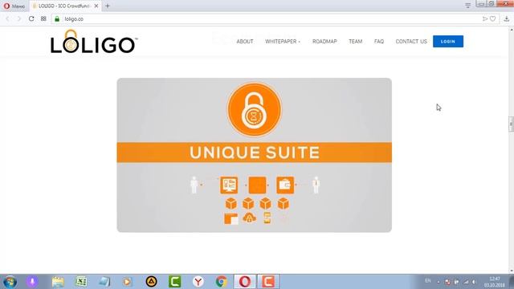This screenshot has height=289, width=514.
Task: Click the EN language indicator
Action: 428,281
